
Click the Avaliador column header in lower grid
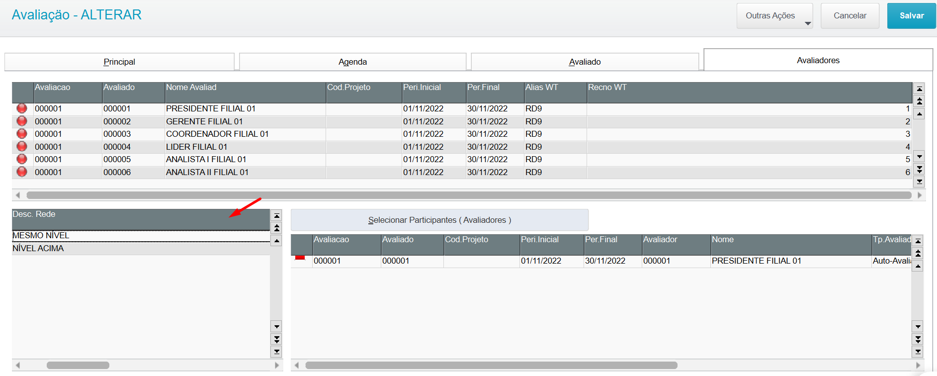pos(676,245)
